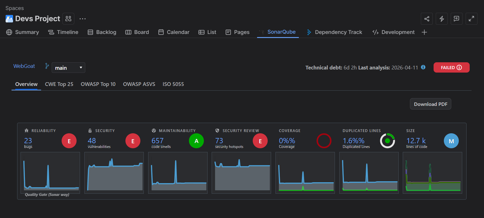Open the three-dot more actions menu
The height and width of the screenshot is (218, 484).
[x=82, y=19]
